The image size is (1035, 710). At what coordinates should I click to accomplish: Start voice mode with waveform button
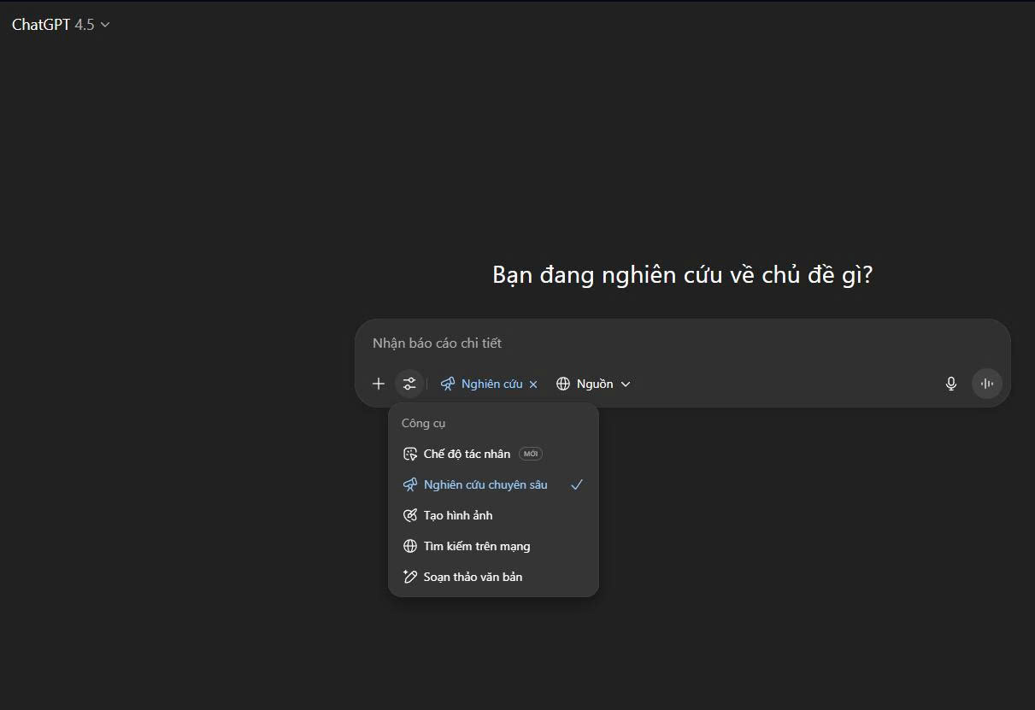pyautogui.click(x=987, y=384)
